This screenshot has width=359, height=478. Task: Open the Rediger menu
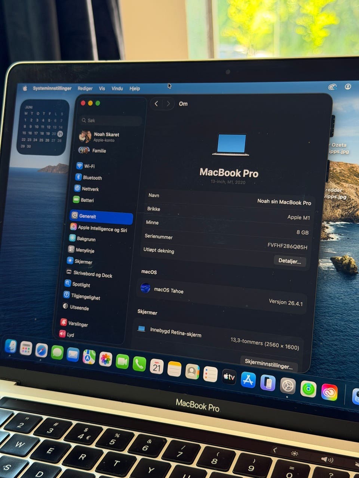tap(85, 89)
